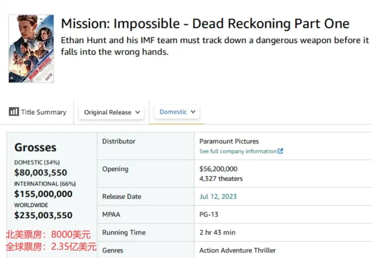Click the opening weekend amount $56,200,000

[x=218, y=169]
